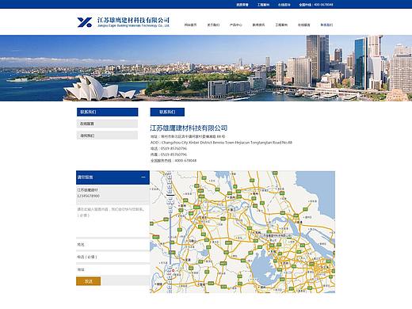Click the first 0519-85760796 phone line
412x309 pixels.
click(x=169, y=148)
